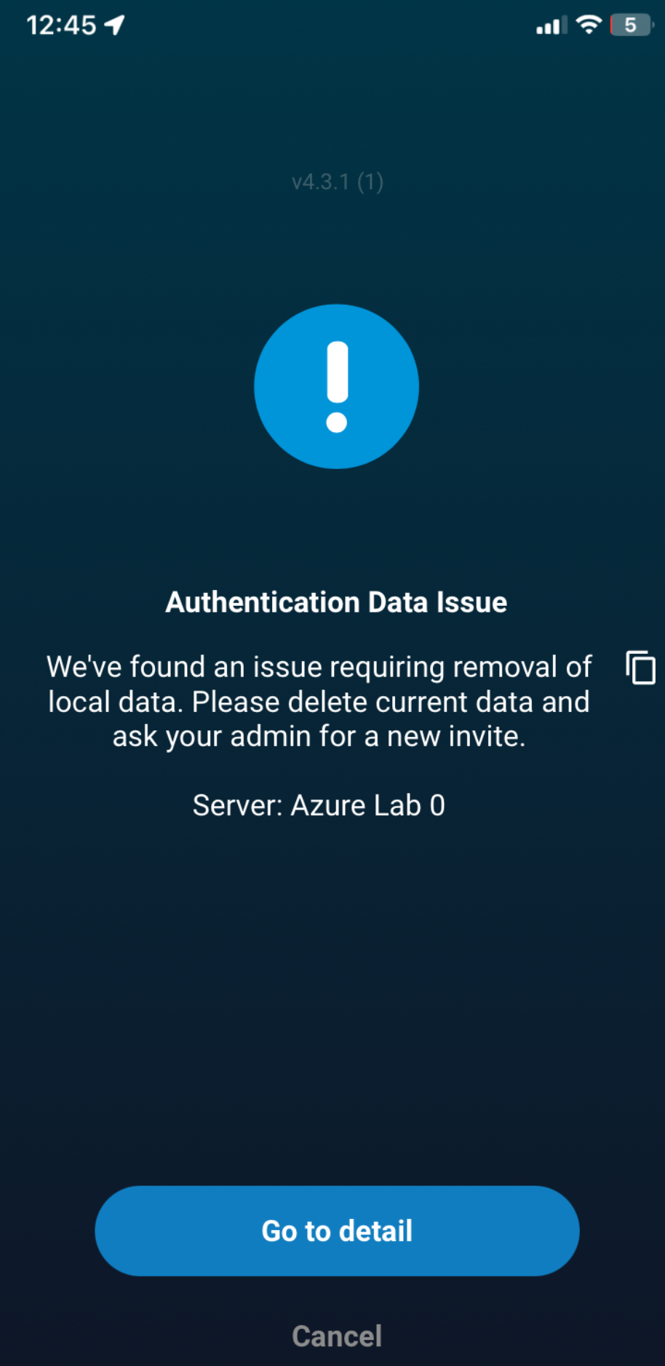Tap the location arrow icon beside the clock

point(114,25)
